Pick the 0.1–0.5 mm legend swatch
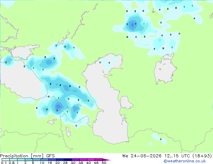The width and height of the screenshot is (213, 164). 6,160
